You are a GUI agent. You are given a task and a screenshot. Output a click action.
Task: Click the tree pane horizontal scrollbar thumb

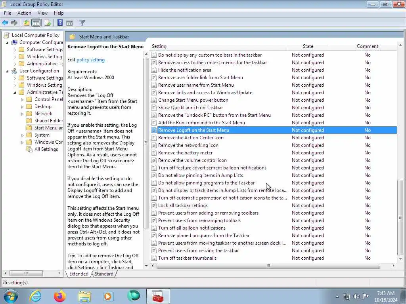(26, 273)
